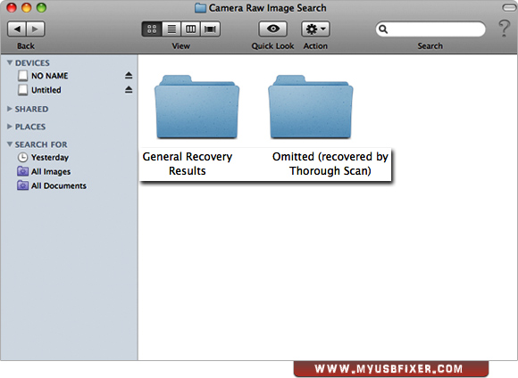Close the window with the red button
Screen dimensions: 518x378
coord(12,8)
